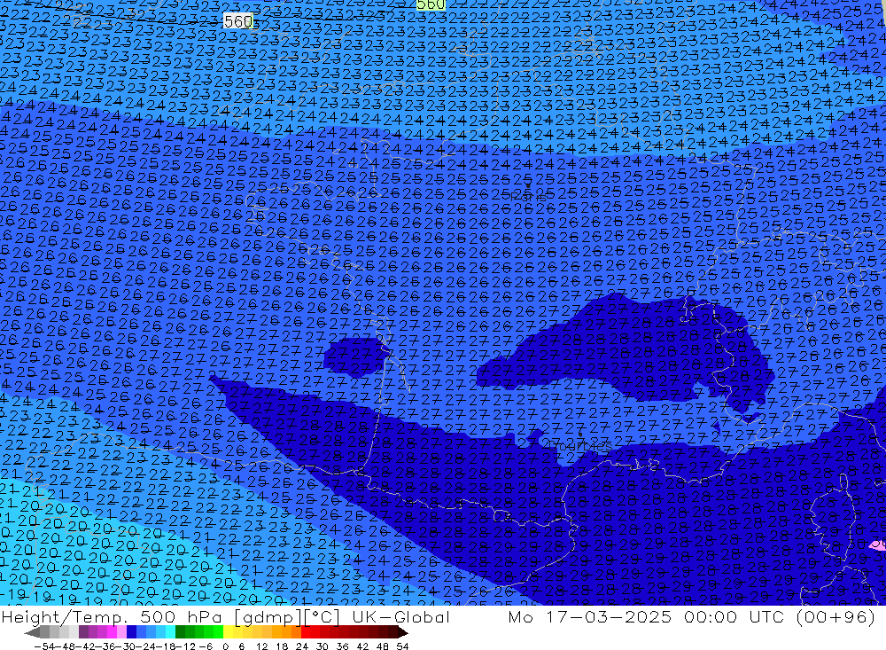Click the '[gdmp]' unit label

pos(268,617)
